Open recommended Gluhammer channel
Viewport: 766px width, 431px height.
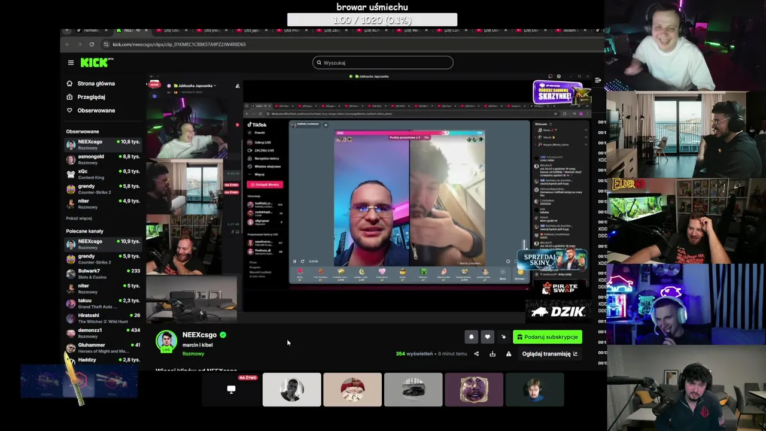point(103,348)
